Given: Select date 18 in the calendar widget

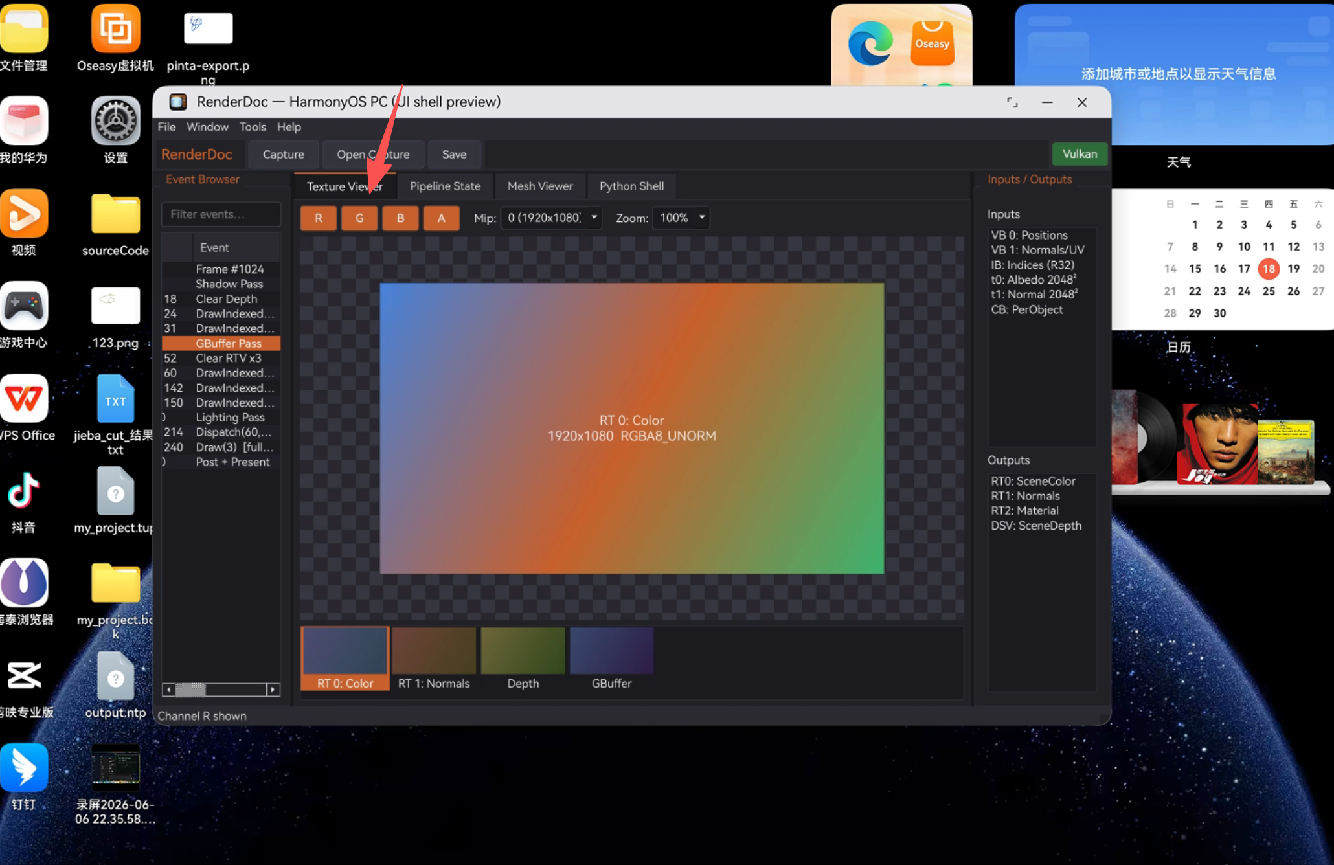Looking at the screenshot, I should click(1269, 269).
